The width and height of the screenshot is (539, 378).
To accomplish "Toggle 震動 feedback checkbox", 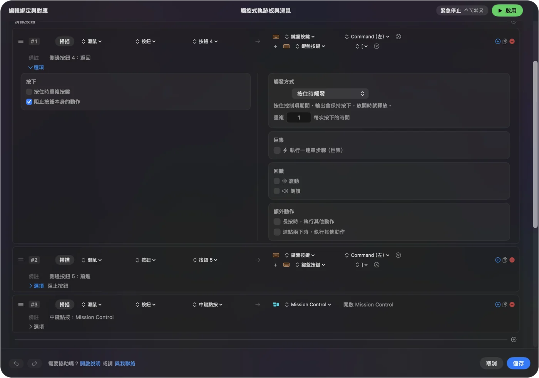I will [x=276, y=181].
